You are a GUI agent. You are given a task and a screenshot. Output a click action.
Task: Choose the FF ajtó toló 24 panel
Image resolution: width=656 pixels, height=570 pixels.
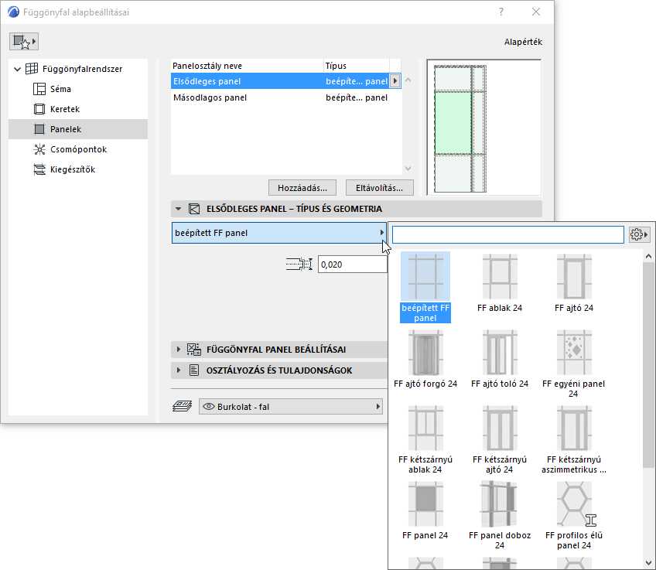(500, 359)
